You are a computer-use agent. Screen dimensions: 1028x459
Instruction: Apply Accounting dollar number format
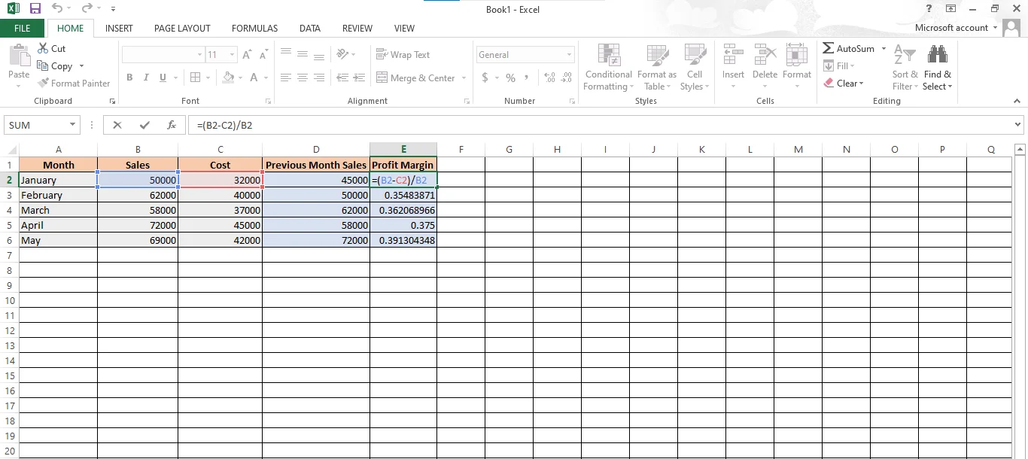pos(485,78)
